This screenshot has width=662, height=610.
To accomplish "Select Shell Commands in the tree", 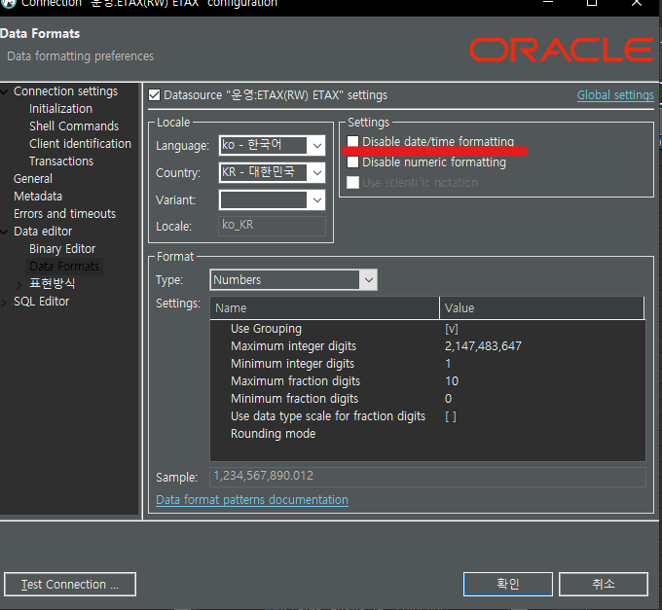I will pos(74,126).
